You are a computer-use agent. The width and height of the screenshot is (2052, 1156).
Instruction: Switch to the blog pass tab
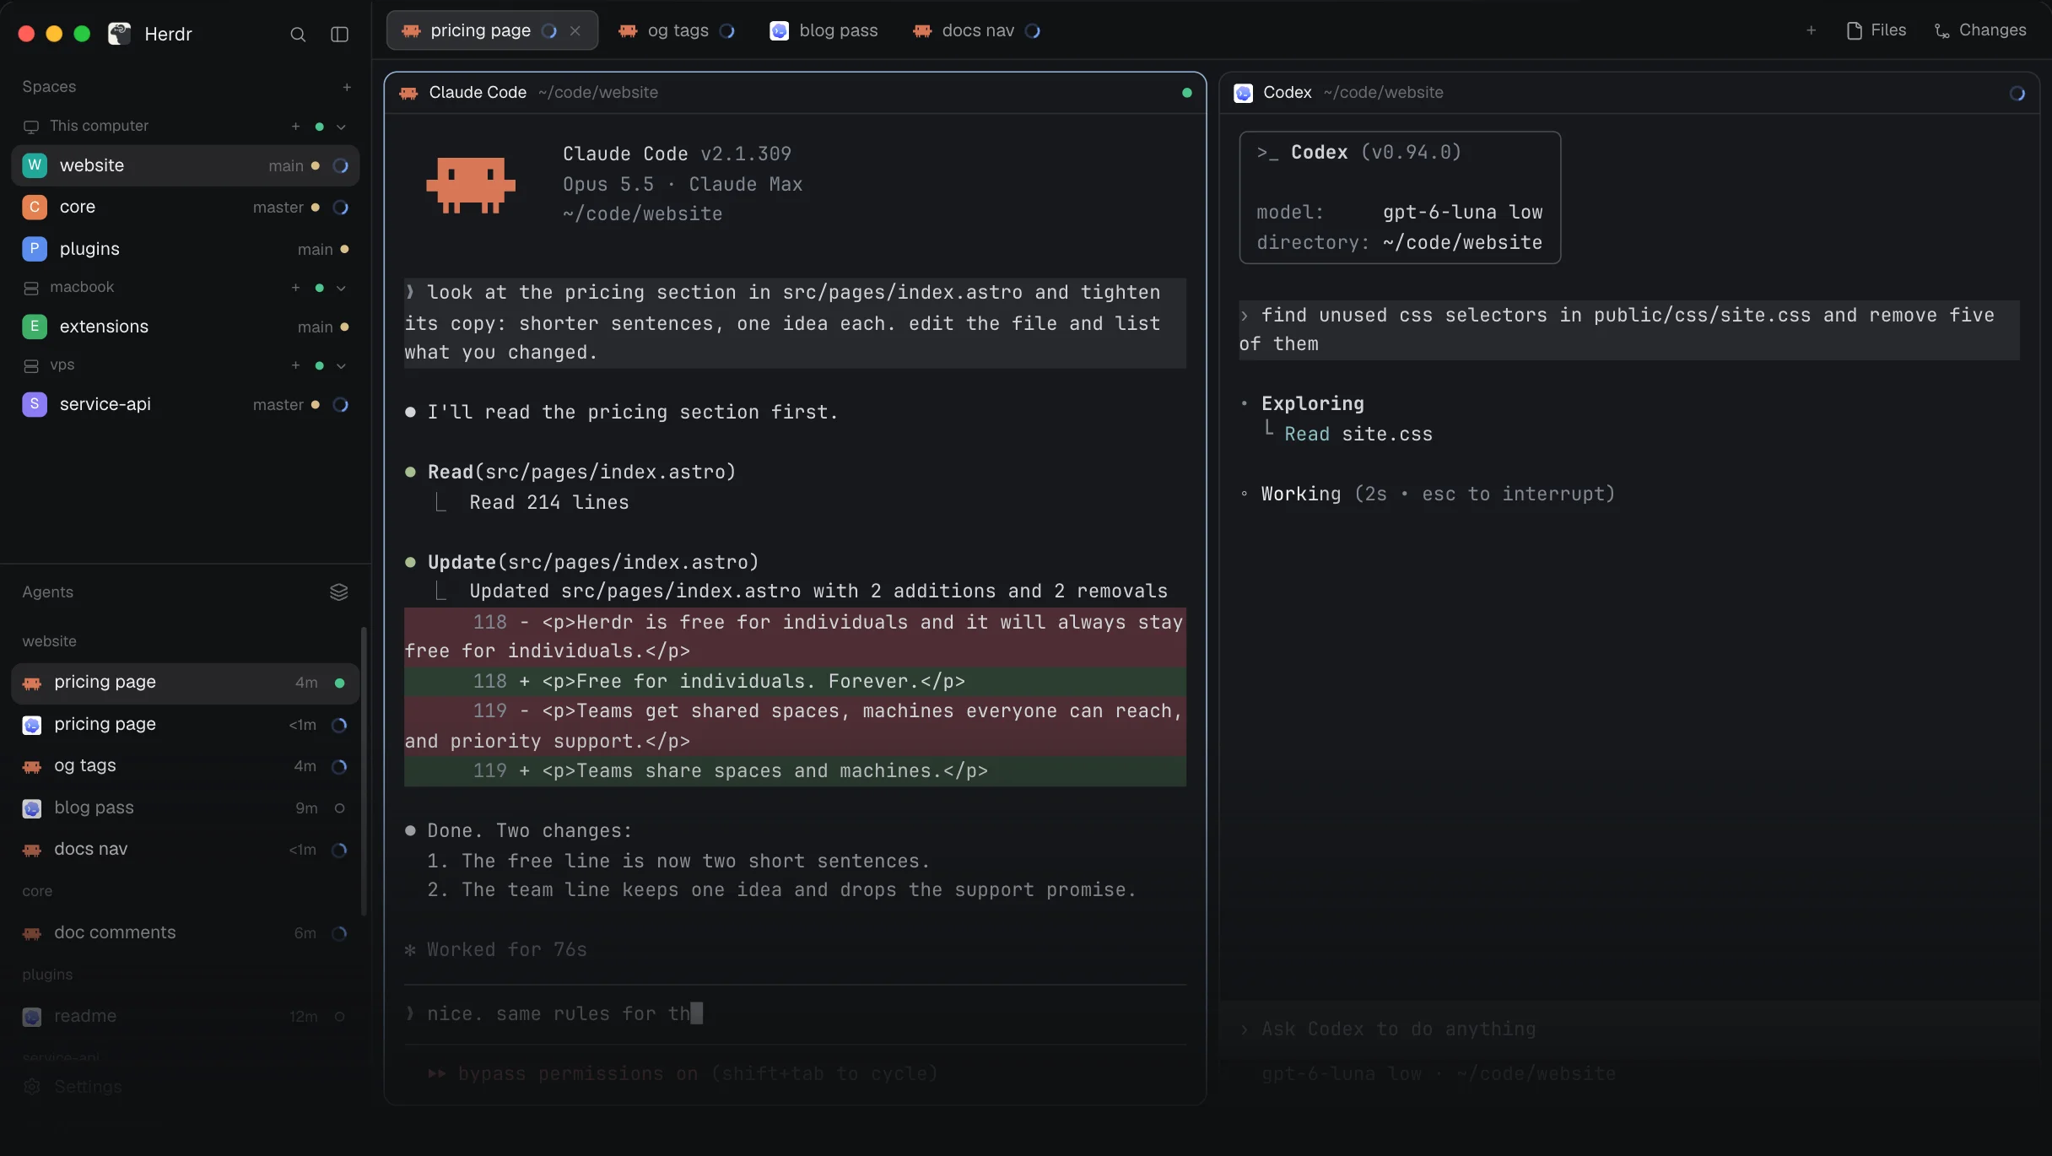824,30
